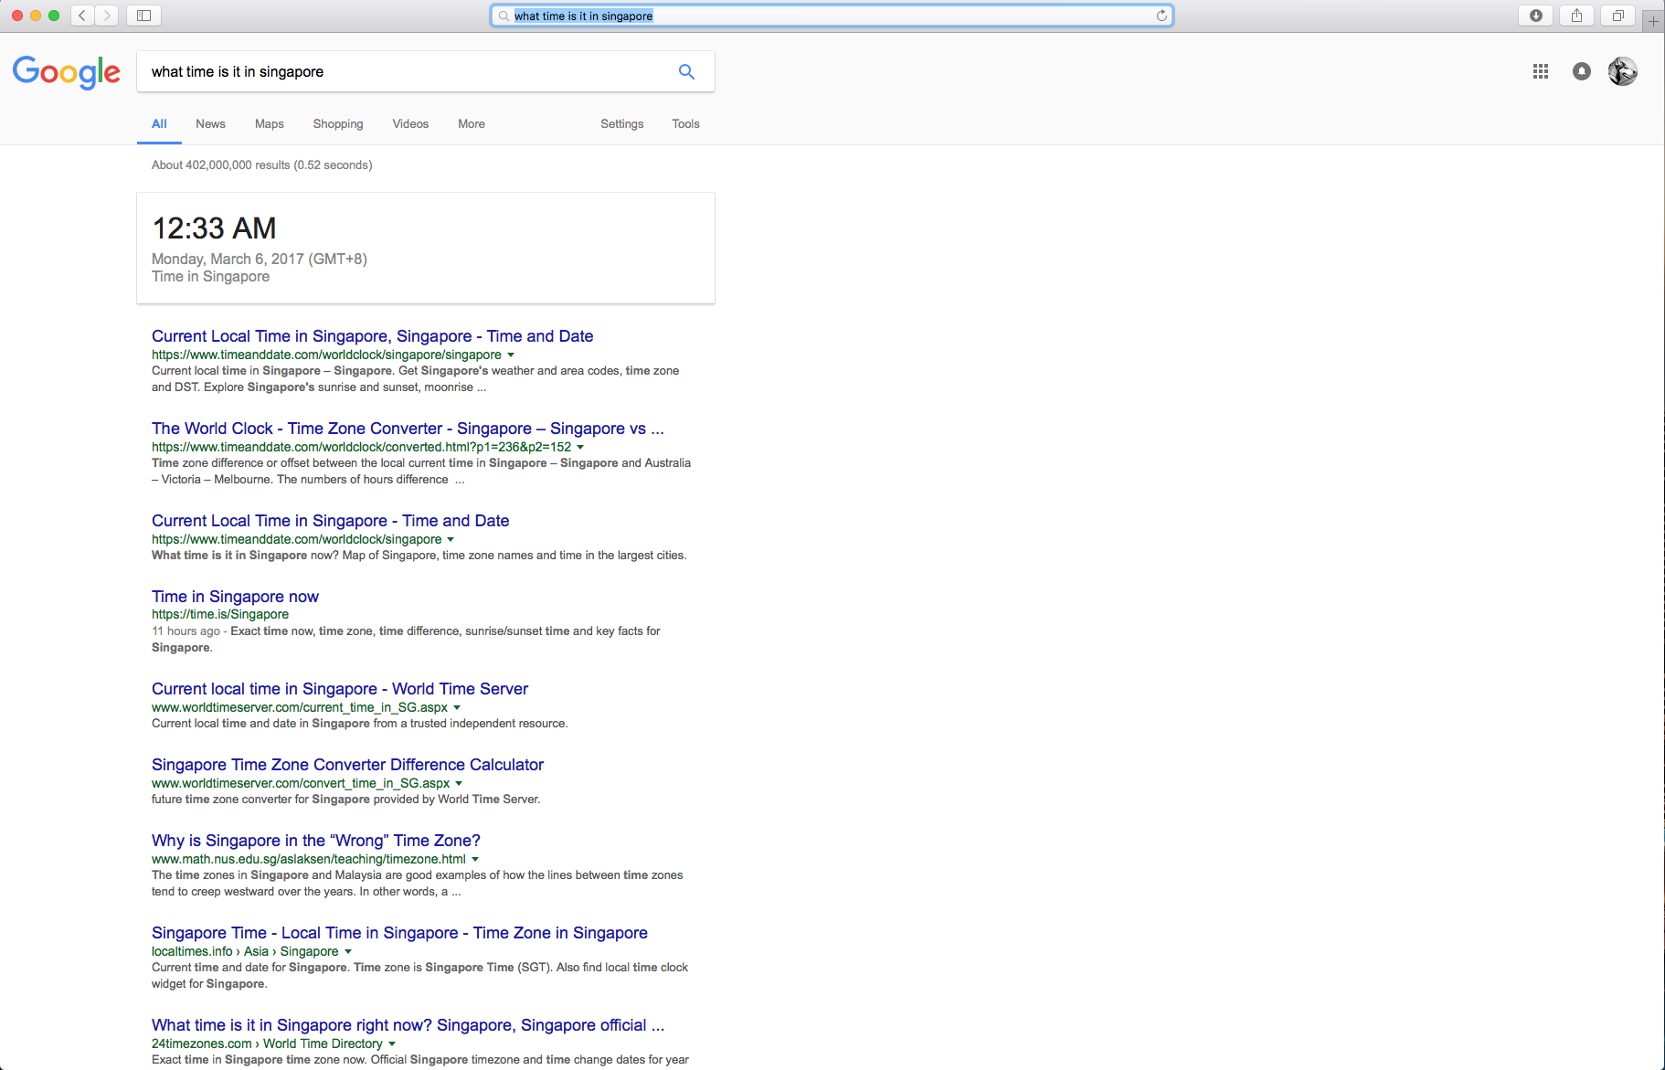
Task: Open 'Current Local Time in Singapore - Time and Date' result
Action: [331, 521]
